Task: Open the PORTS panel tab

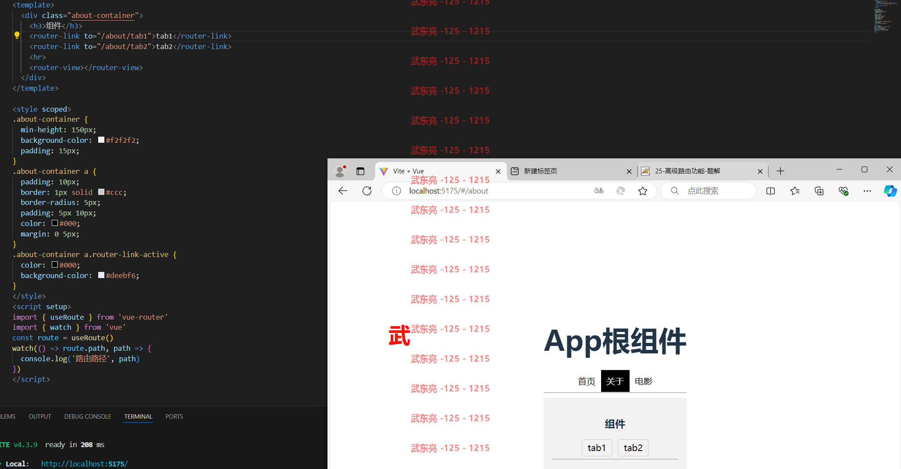Action: [x=174, y=416]
